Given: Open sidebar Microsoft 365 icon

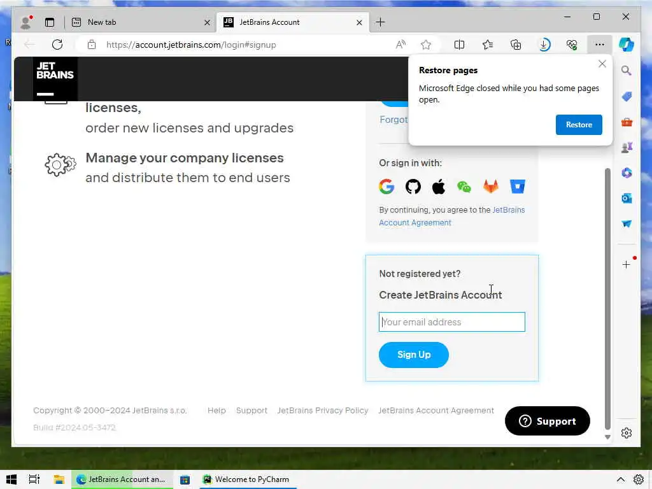Looking at the screenshot, I should 627,173.
